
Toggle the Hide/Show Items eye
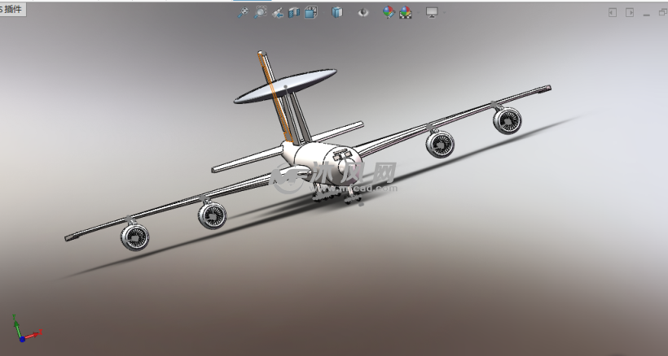[x=363, y=12]
